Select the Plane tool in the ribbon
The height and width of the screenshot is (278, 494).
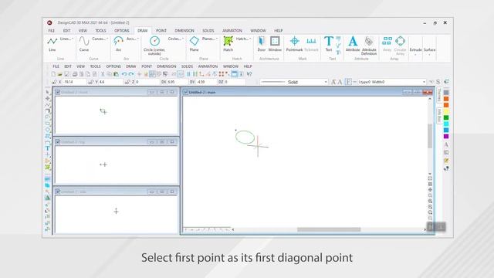(x=194, y=43)
